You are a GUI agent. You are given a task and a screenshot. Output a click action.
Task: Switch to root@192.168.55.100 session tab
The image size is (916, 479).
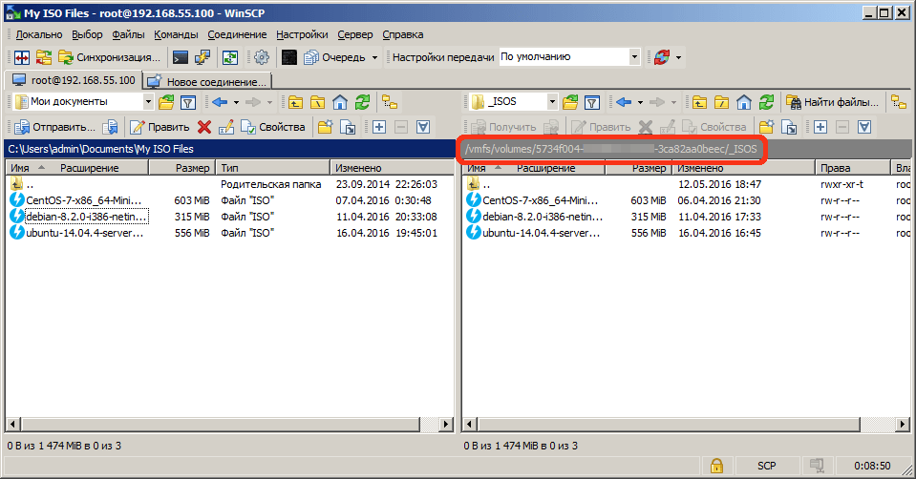pyautogui.click(x=74, y=80)
